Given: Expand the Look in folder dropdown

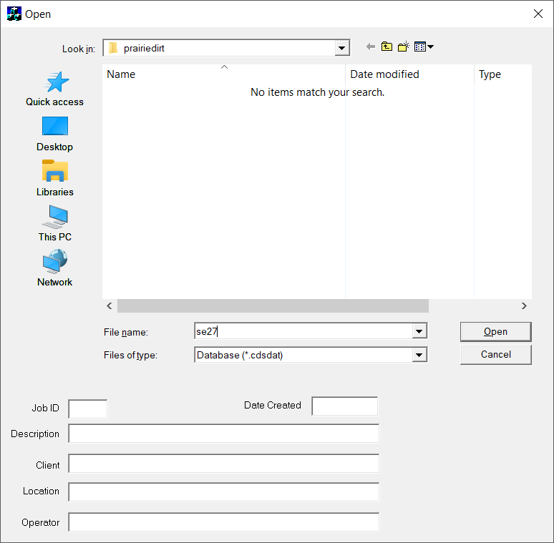Looking at the screenshot, I should (342, 48).
